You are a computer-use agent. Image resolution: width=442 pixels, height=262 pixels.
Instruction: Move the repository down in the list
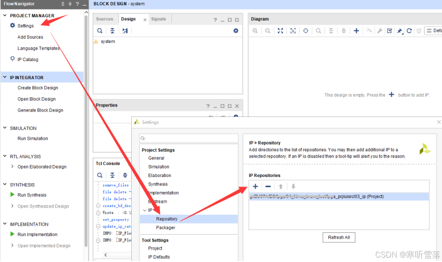coord(294,187)
